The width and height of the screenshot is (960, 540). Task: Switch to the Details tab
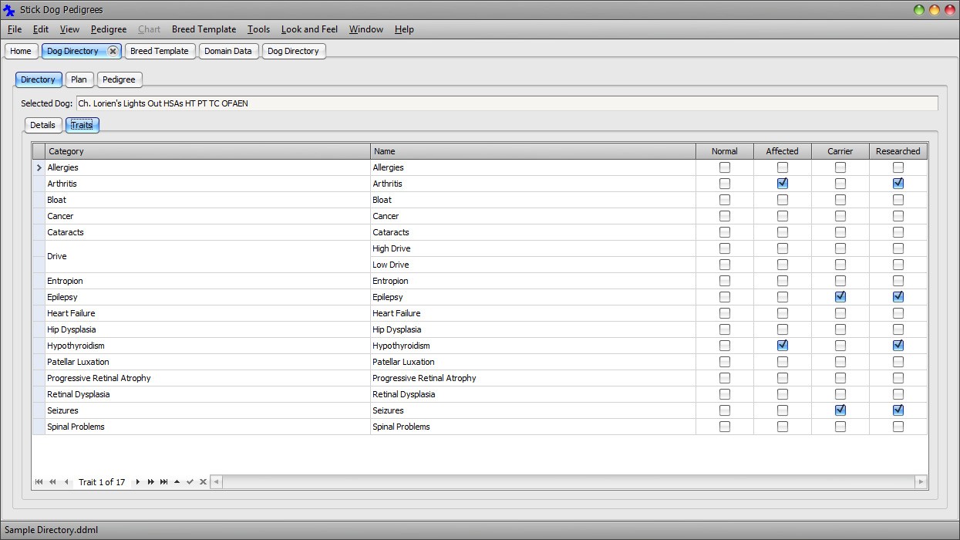(x=42, y=125)
